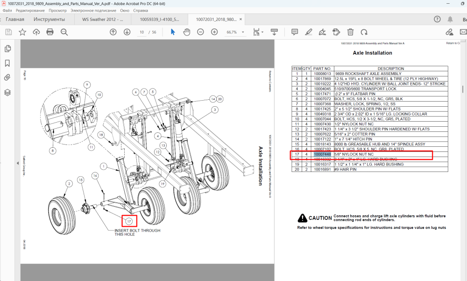Switch to the Главная tab
Viewport: 467px width, 281px height.
[x=15, y=19]
